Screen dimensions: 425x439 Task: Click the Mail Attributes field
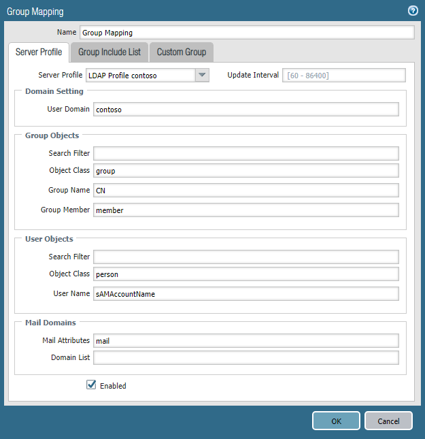pyautogui.click(x=246, y=341)
